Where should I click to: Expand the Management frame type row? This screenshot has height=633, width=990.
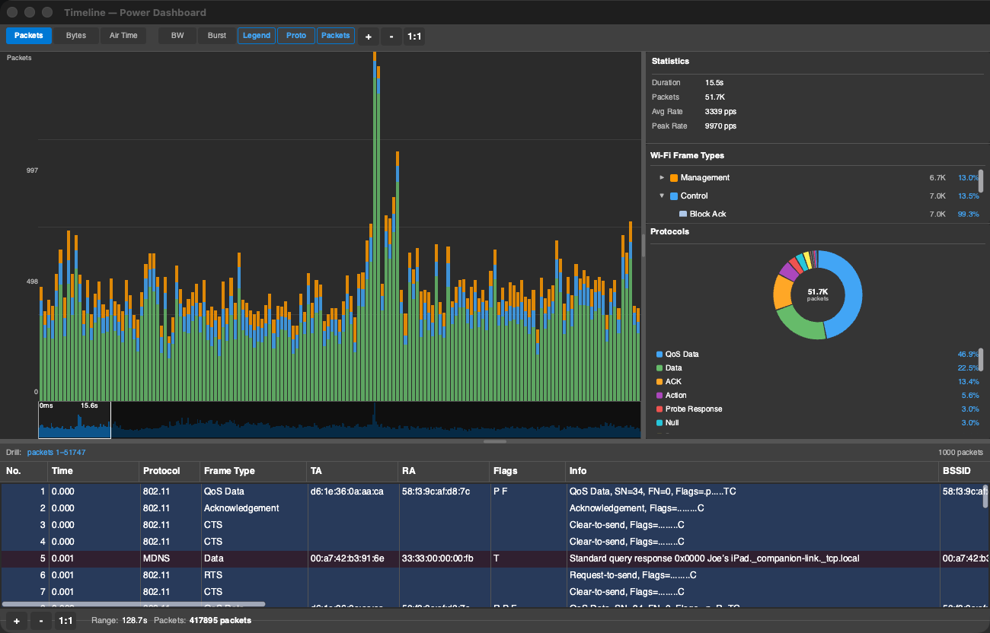coord(662,177)
